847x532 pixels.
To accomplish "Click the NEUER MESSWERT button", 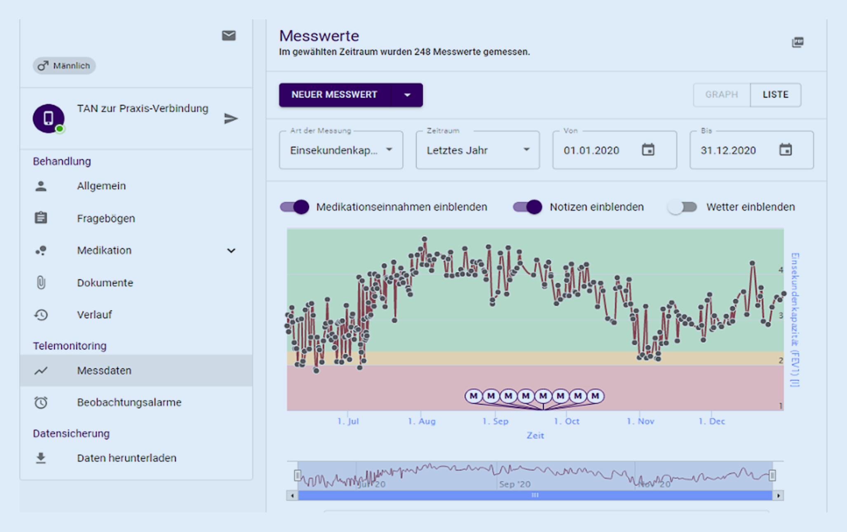I will point(334,95).
